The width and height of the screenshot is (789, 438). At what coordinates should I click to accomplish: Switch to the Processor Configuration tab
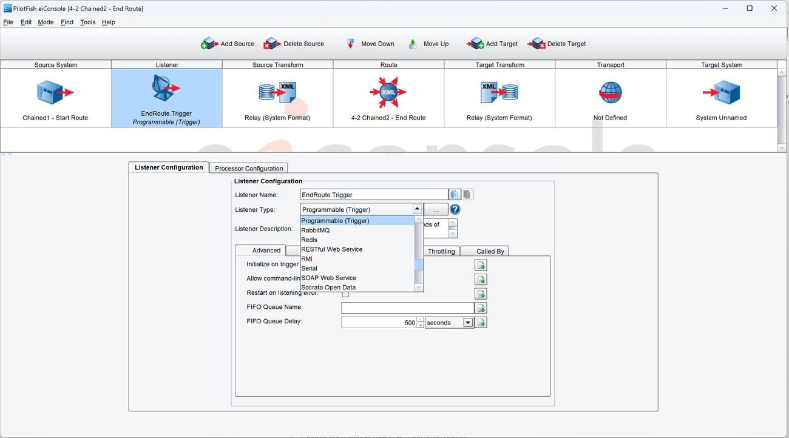point(249,168)
